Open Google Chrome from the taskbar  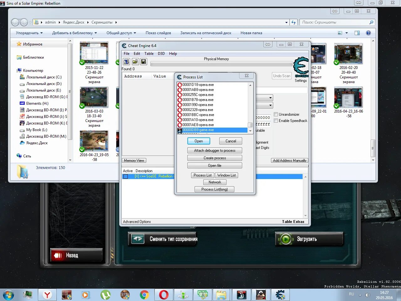(x=144, y=295)
